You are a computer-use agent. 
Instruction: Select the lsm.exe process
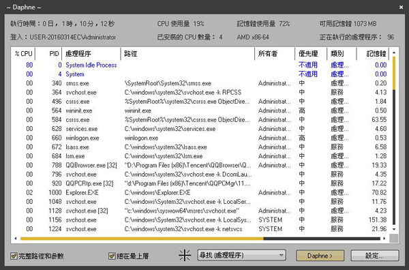[x=200, y=156]
